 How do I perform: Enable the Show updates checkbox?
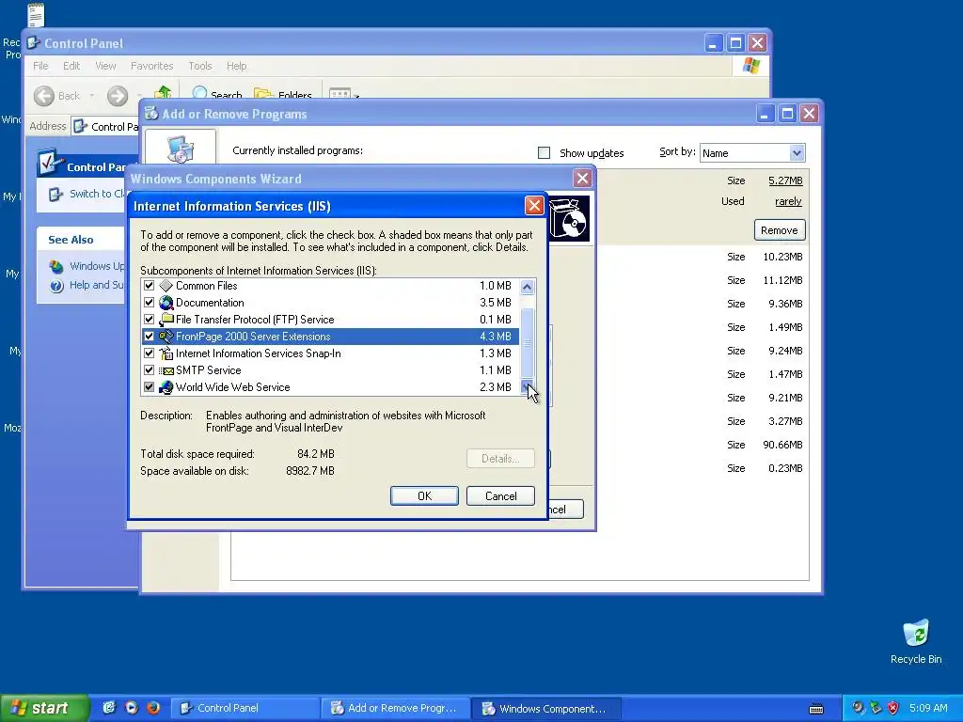545,153
